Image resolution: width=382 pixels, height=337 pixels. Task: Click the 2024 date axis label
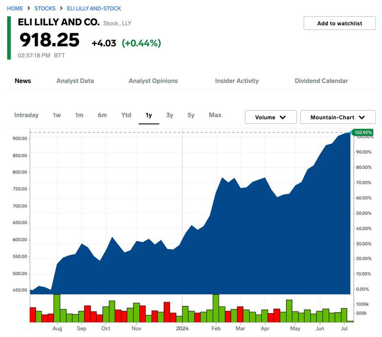[182, 328]
